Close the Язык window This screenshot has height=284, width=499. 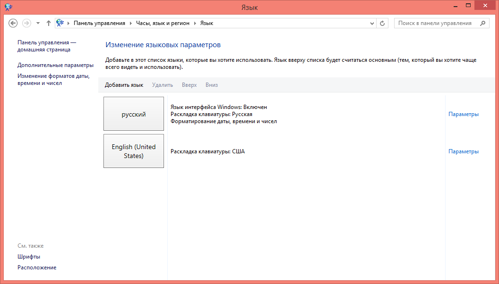pyautogui.click(x=485, y=5)
